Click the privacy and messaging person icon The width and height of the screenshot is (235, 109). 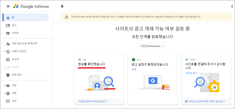tap(8, 44)
